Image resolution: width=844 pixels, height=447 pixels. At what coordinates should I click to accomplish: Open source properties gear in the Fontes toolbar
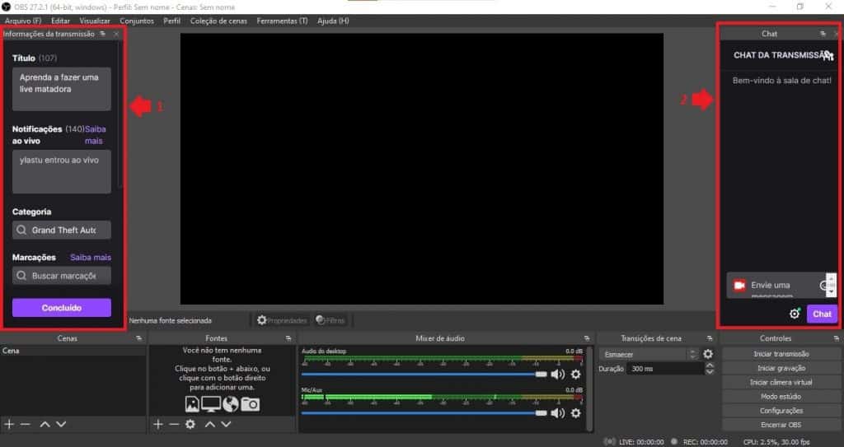[x=190, y=425]
